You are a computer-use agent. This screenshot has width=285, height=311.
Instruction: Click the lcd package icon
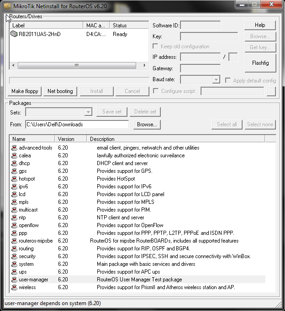click(14, 194)
